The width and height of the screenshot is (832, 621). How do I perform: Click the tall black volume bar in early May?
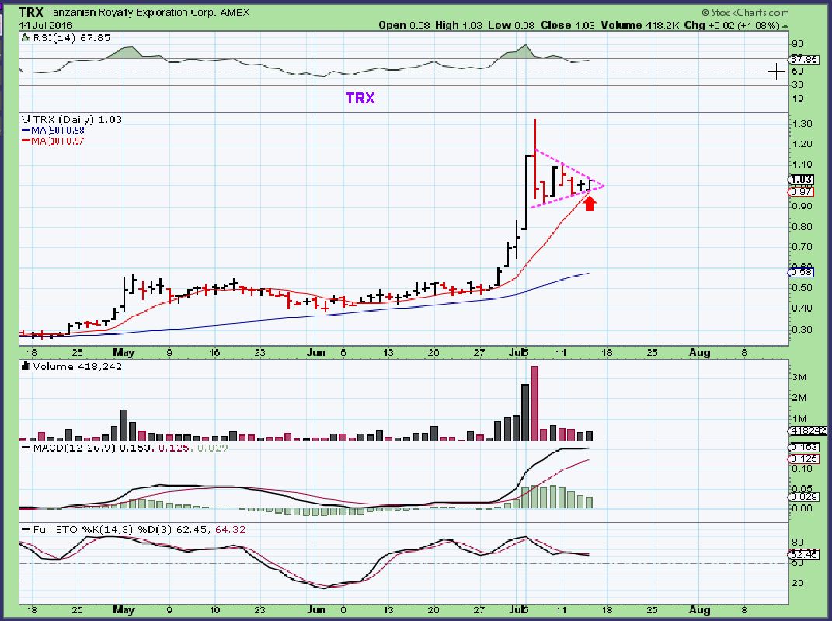coord(124,425)
